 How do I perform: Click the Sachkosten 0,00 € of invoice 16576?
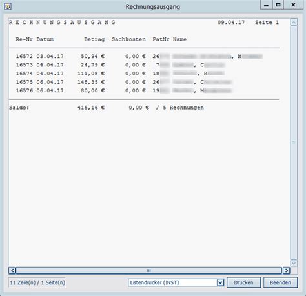(136, 90)
